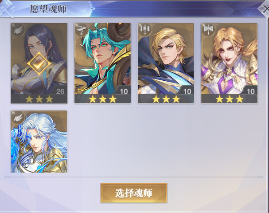Image resolution: width=269 pixels, height=213 pixels.
Task: Click the tower class icon on the wavy blonde-haired card
Action: [x=208, y=30]
